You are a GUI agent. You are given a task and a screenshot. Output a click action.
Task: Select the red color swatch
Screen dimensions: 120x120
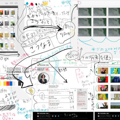pyautogui.click(x=8, y=84)
